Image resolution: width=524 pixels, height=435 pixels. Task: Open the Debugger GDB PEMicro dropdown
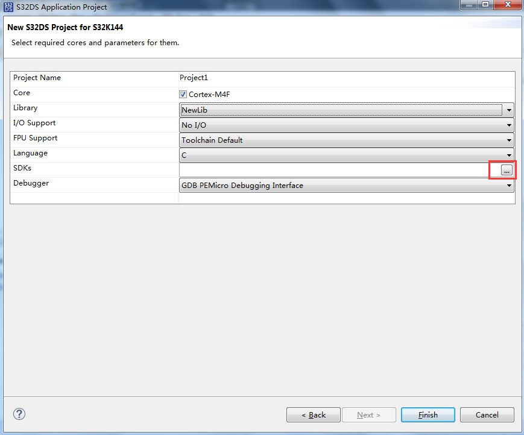pos(346,186)
